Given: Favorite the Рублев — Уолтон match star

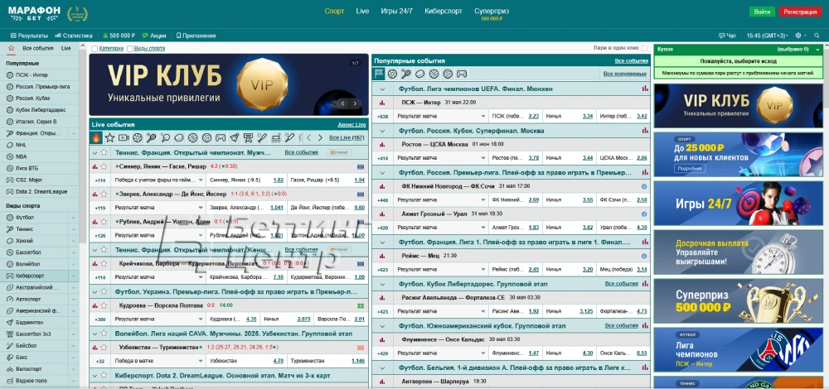Looking at the screenshot, I should [104, 222].
